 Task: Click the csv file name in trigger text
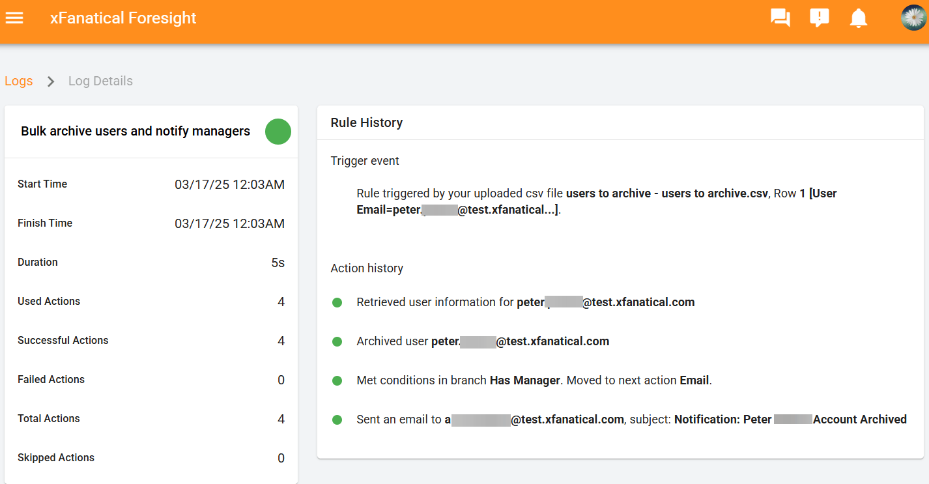(x=666, y=193)
